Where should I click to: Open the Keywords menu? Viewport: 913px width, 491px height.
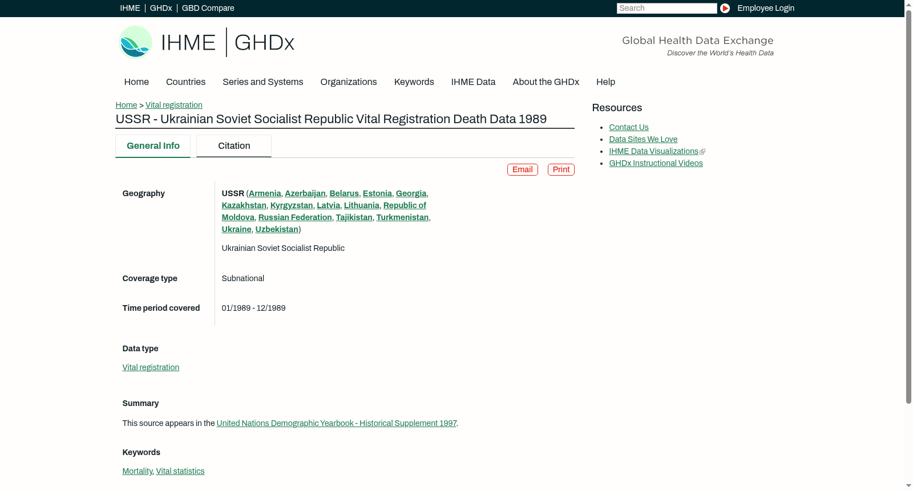(x=414, y=82)
